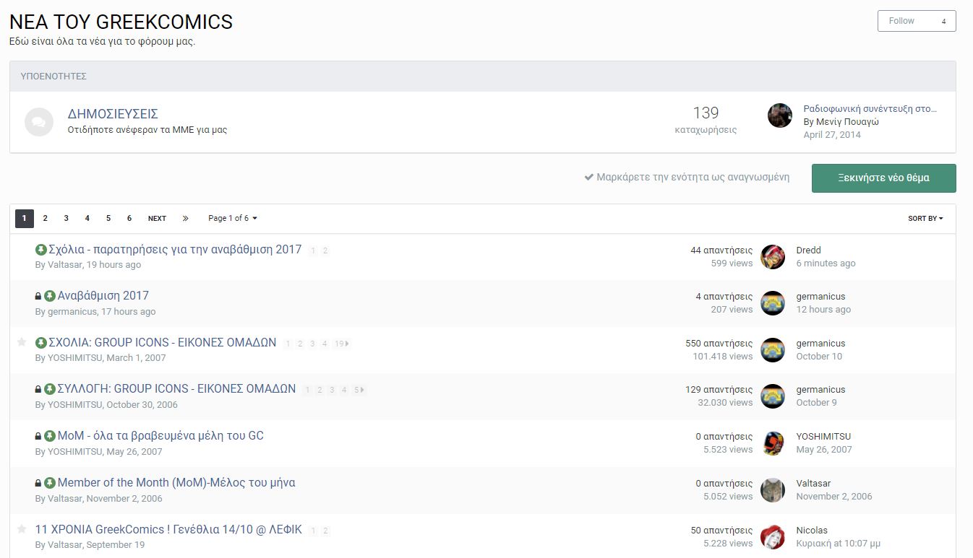Click pinned icon on ΣΧΟΛΙΑ: GROUP ICONS topic
973x558 pixels.
[41, 343]
